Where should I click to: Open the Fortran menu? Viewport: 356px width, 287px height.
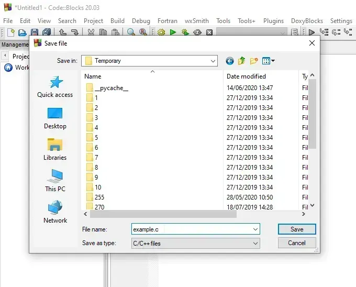pyautogui.click(x=168, y=21)
